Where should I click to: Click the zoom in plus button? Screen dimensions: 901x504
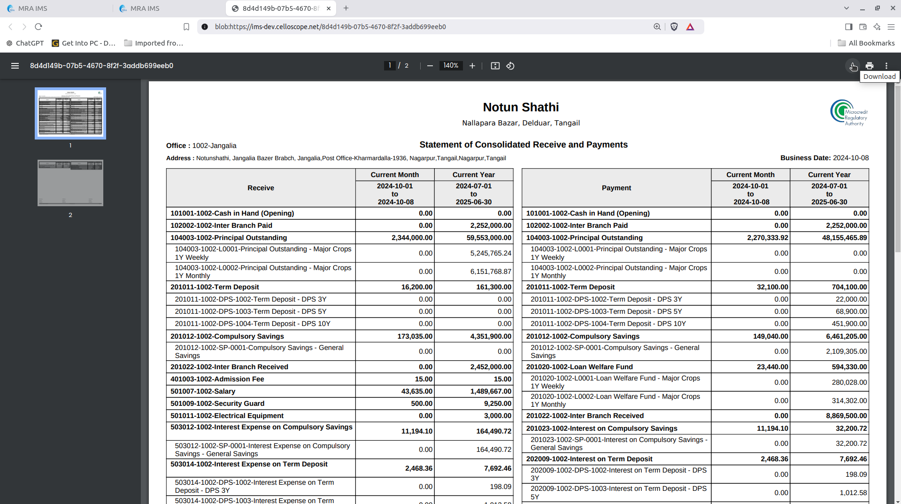point(472,66)
